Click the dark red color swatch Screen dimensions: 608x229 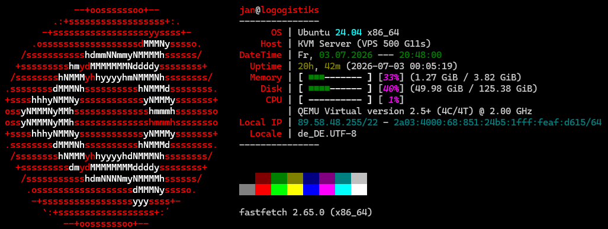coord(263,178)
